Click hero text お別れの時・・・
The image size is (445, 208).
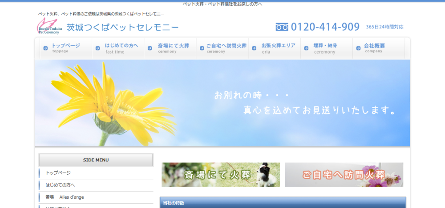pos(251,95)
